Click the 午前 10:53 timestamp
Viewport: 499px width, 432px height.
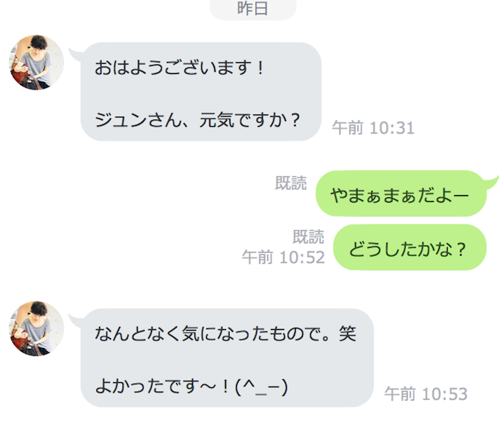coord(426,394)
